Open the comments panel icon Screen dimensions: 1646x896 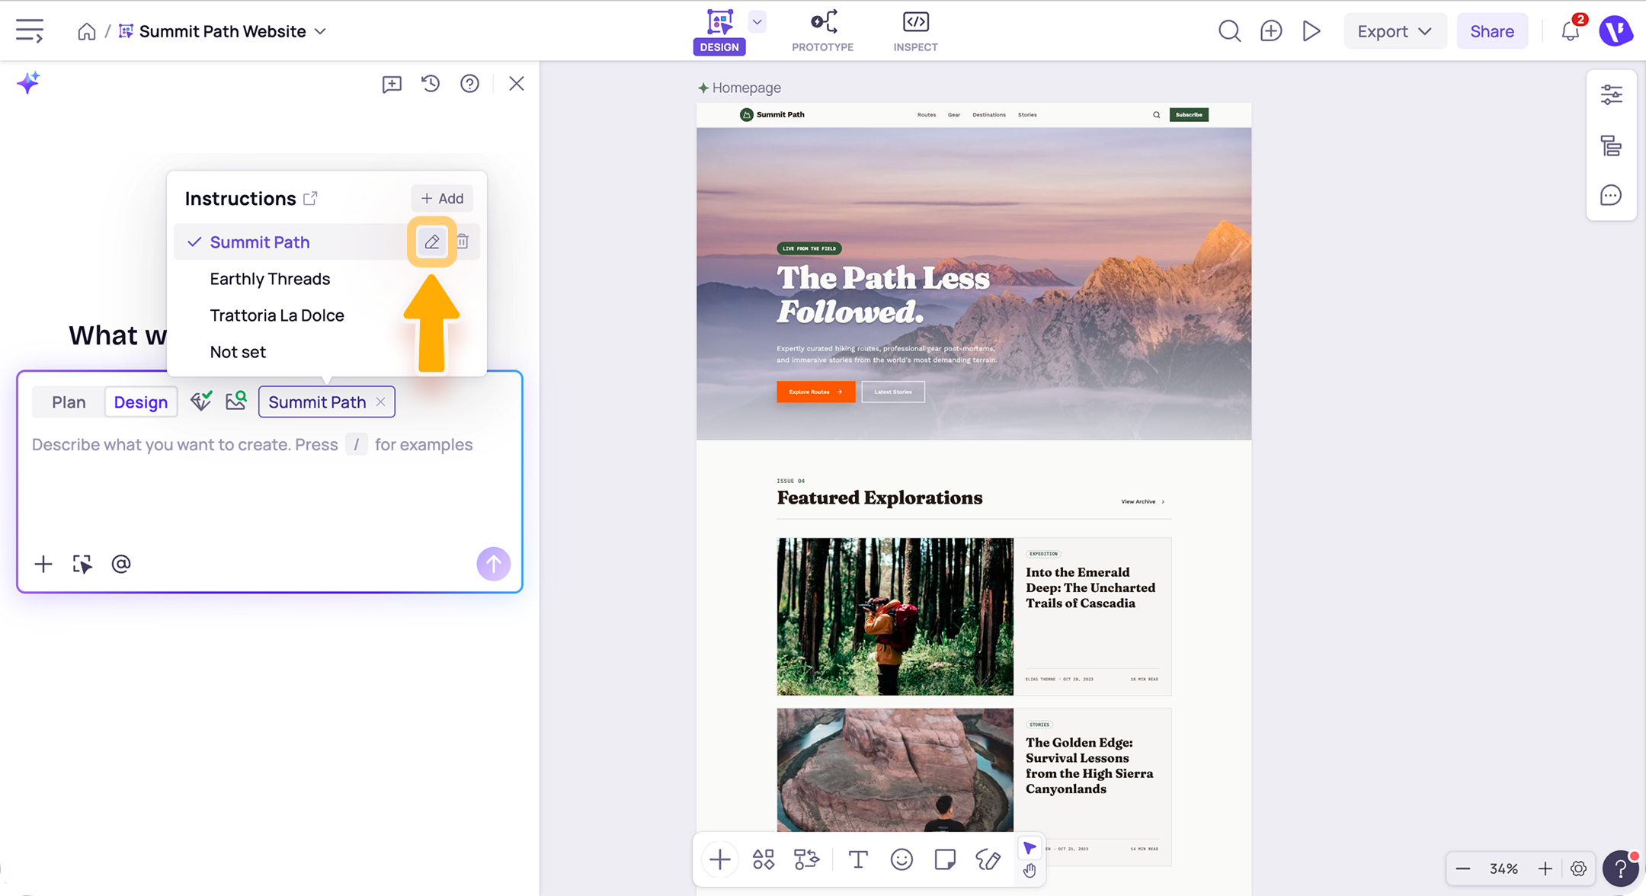(x=1611, y=195)
